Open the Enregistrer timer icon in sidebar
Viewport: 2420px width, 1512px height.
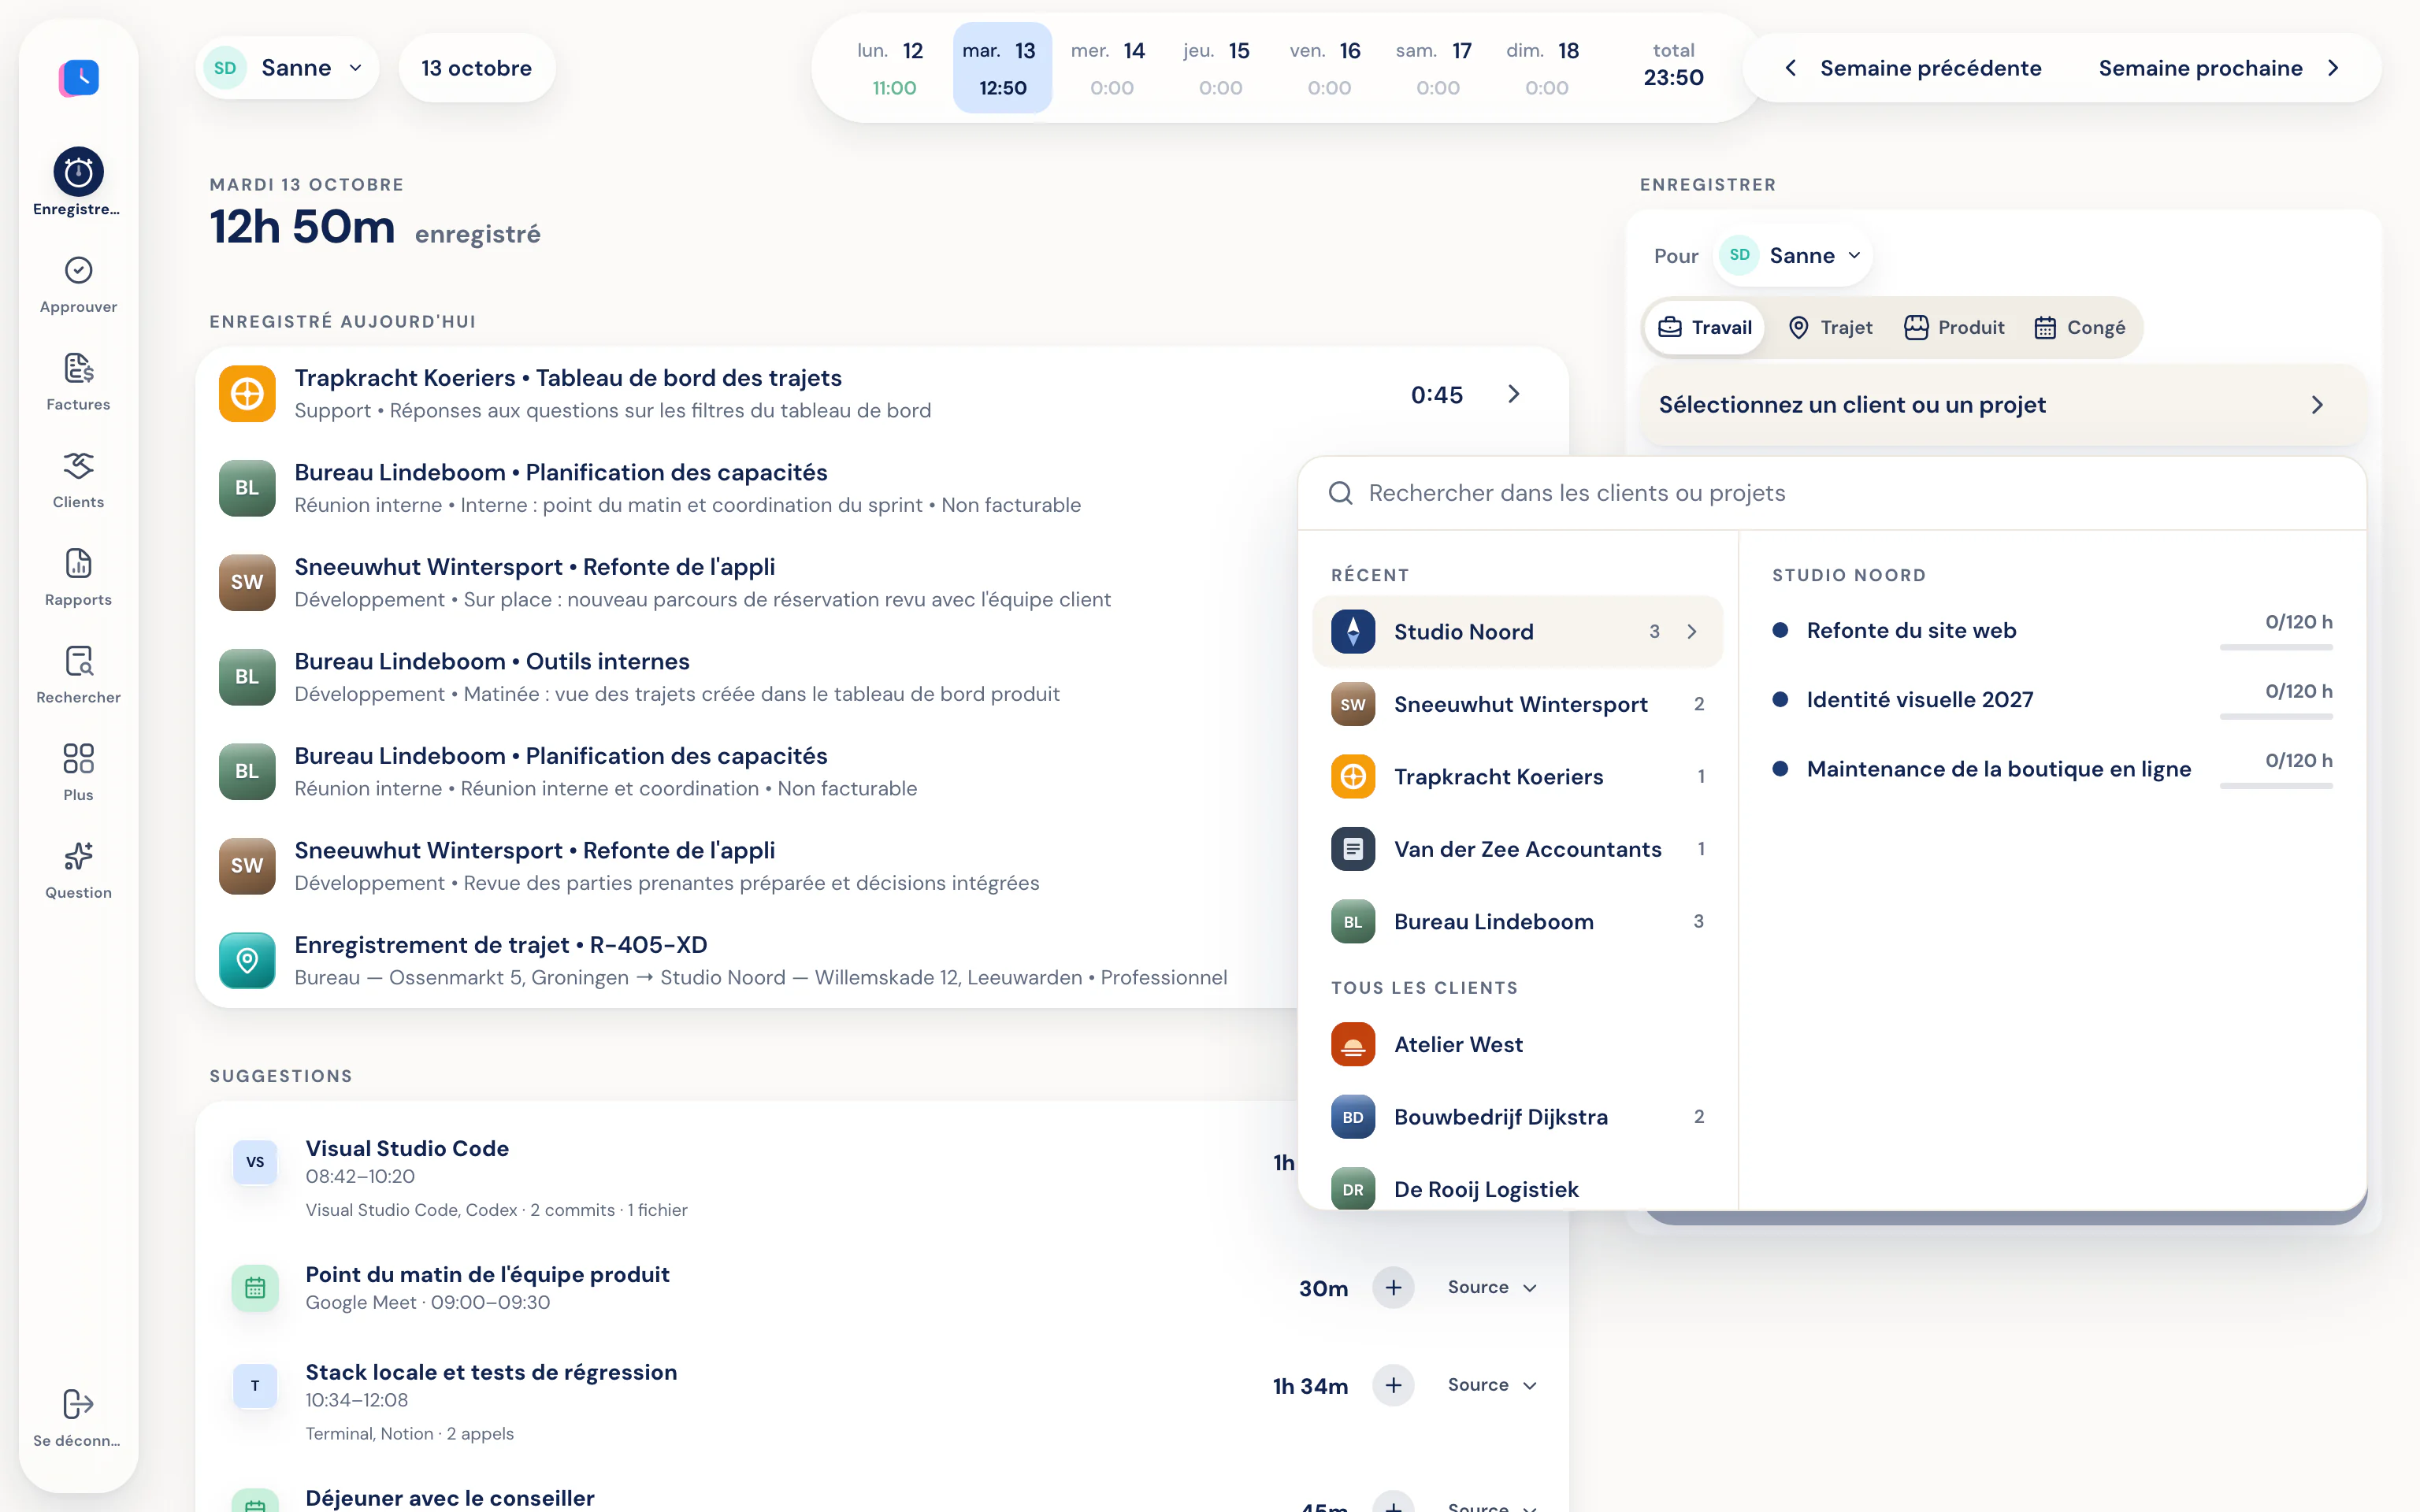click(x=78, y=173)
